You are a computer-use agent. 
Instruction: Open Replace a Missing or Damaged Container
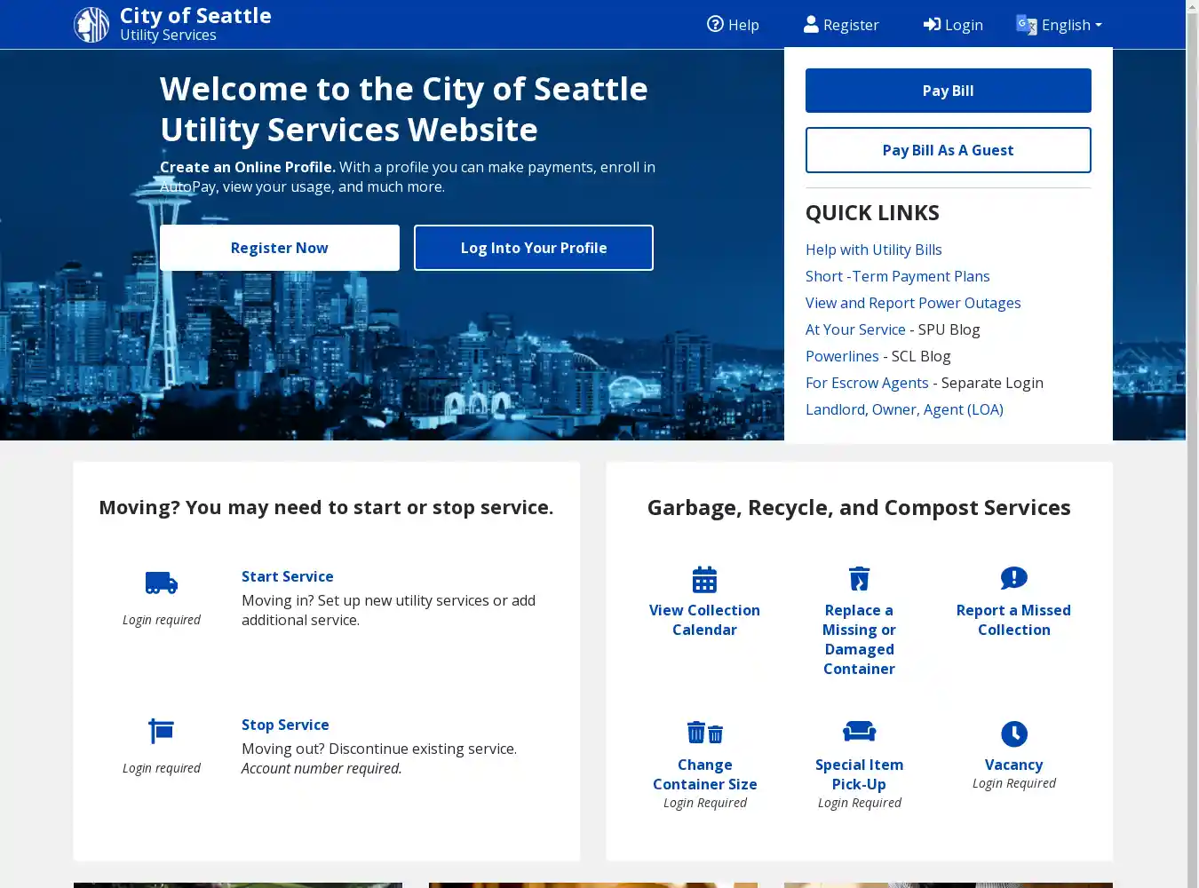(859, 639)
